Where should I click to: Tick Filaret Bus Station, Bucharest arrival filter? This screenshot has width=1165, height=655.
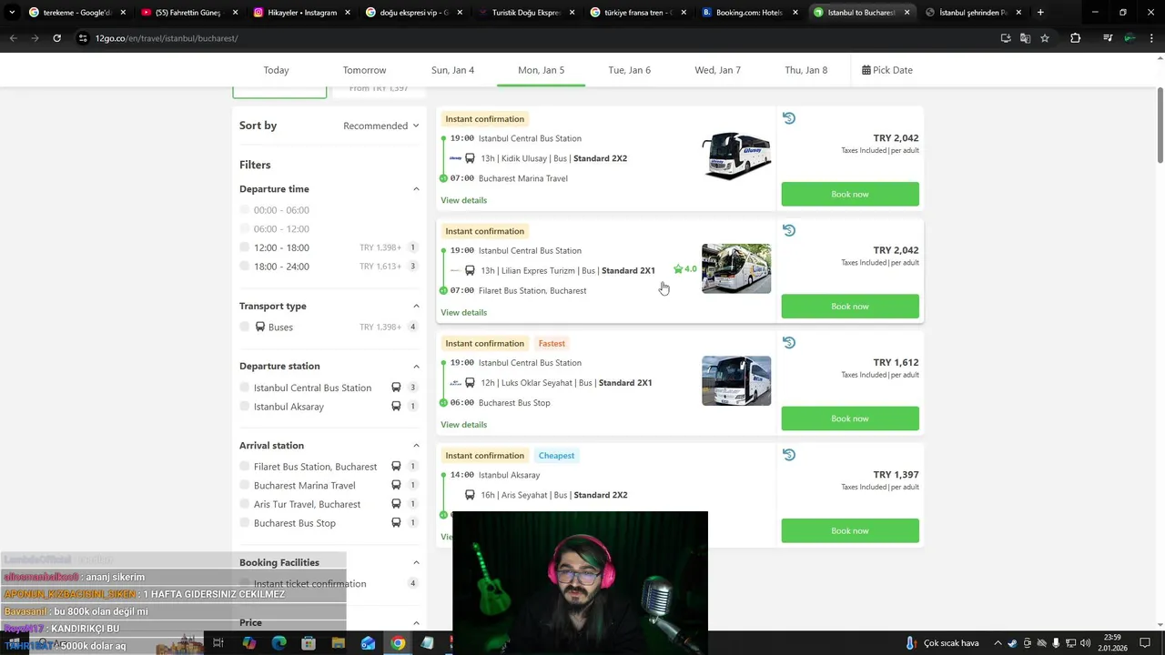coord(245,467)
